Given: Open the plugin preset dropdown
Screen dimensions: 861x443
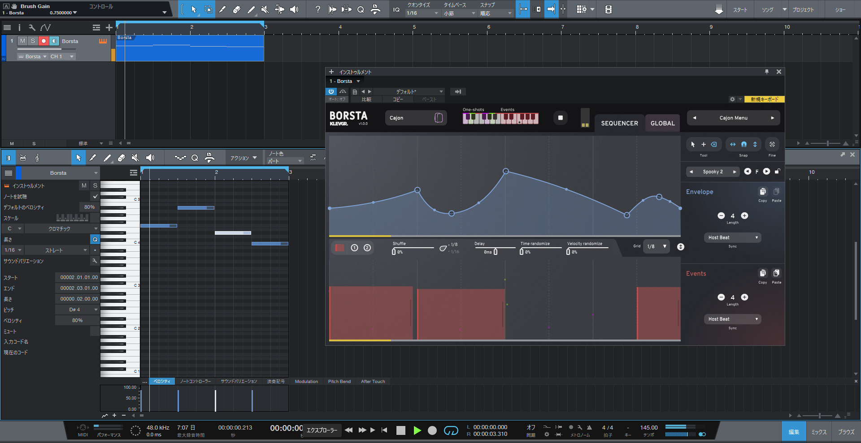Looking at the screenshot, I should click(x=409, y=91).
